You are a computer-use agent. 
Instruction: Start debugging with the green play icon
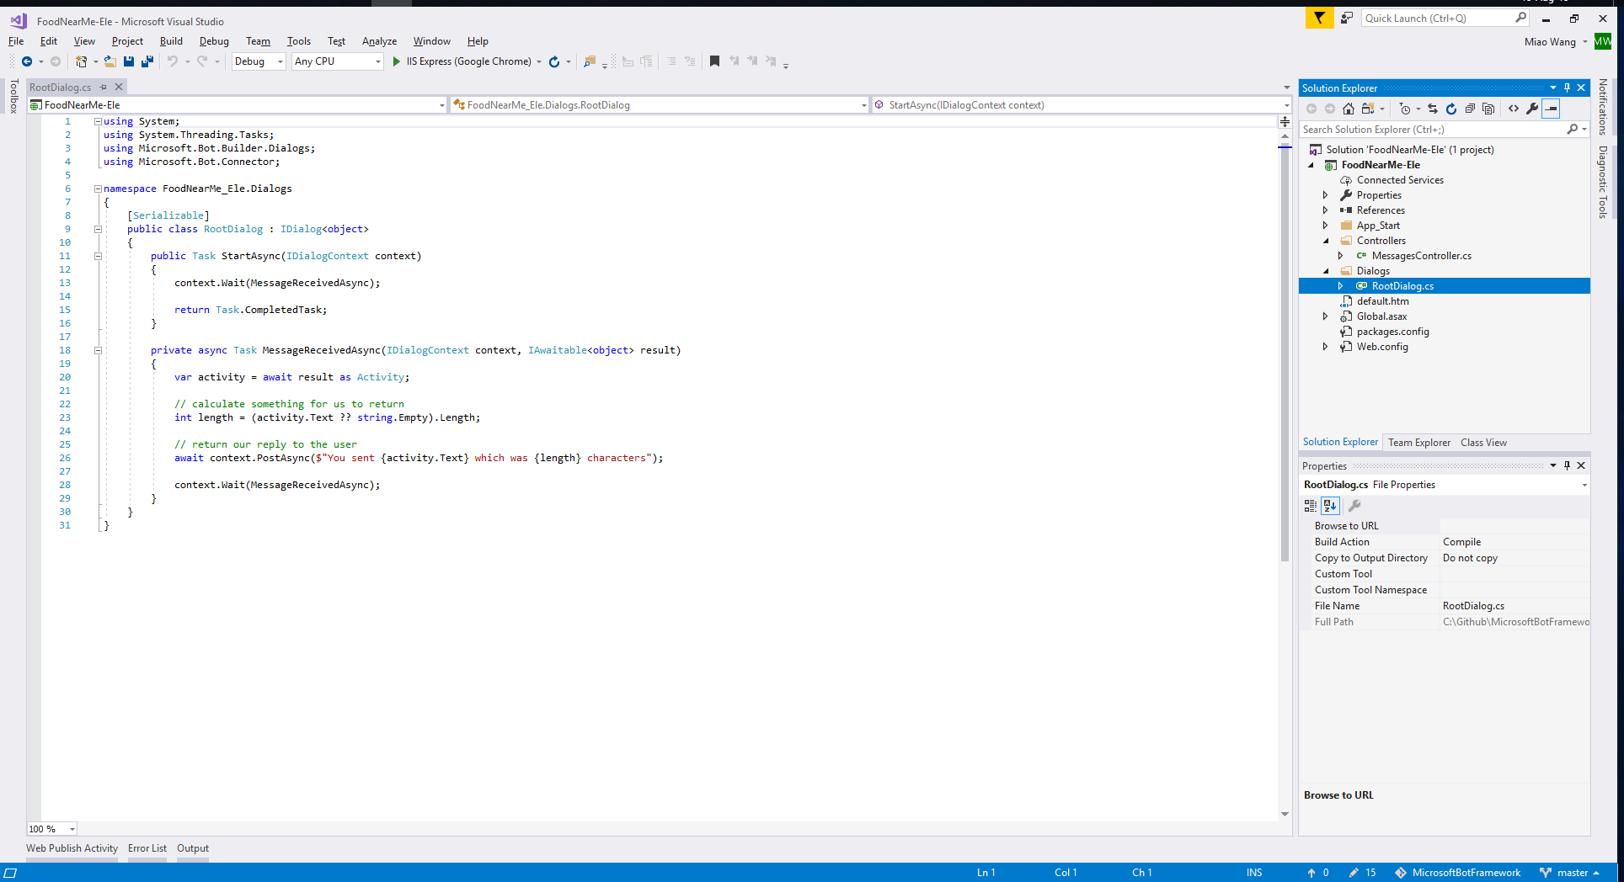click(396, 61)
